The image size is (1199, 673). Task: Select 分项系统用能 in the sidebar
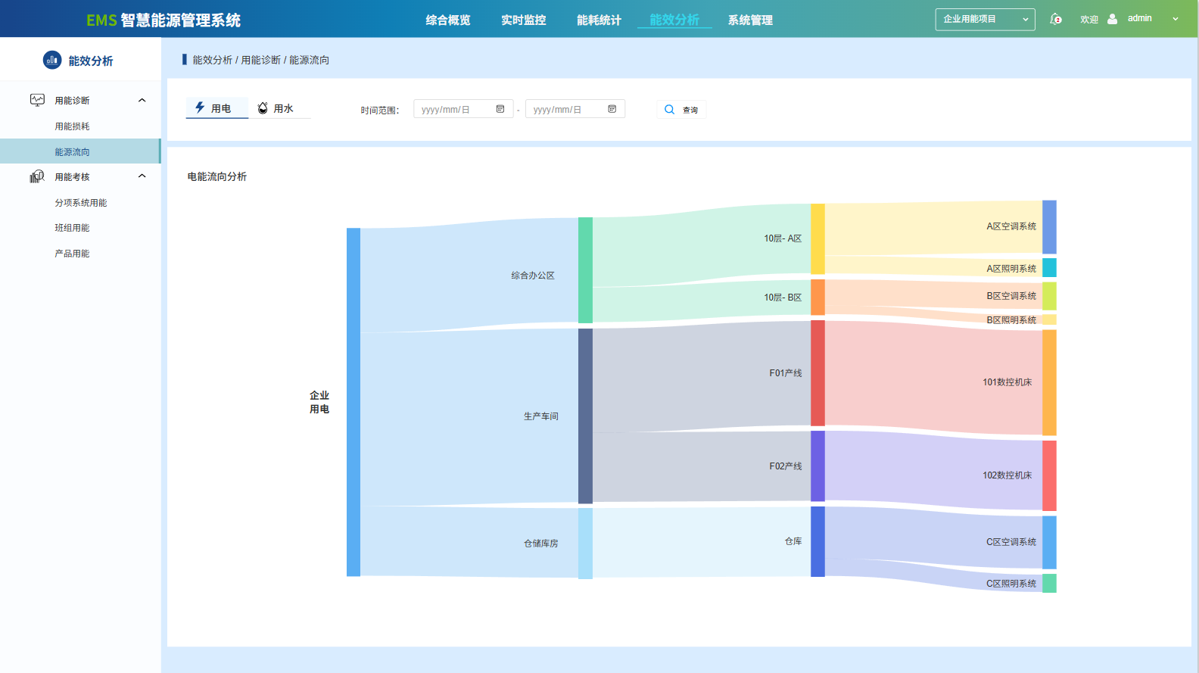coord(80,203)
